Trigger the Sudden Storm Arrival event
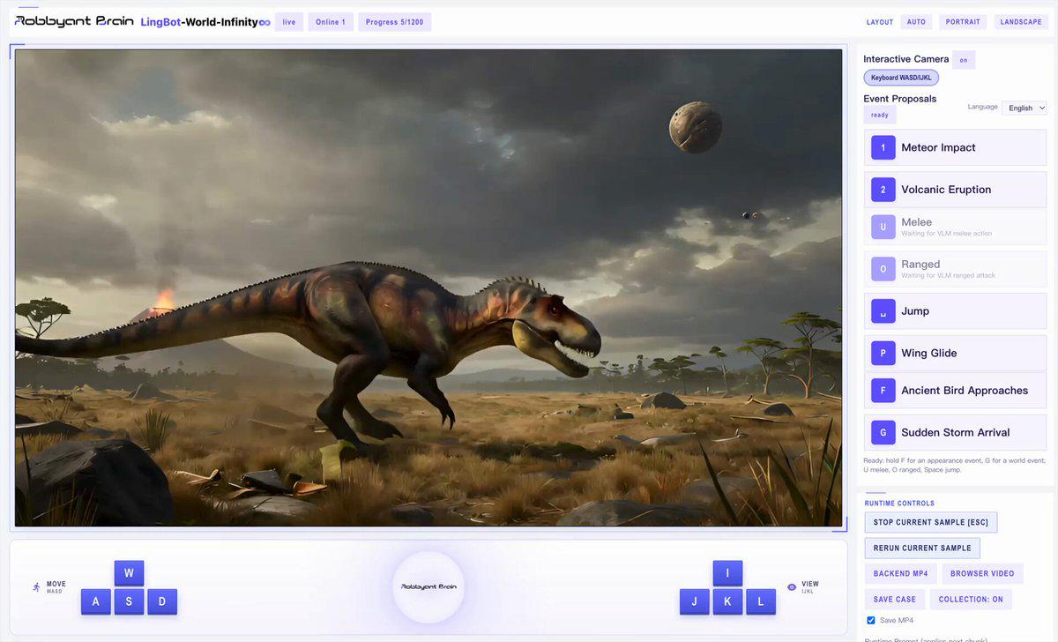This screenshot has height=642, width=1058. [956, 432]
